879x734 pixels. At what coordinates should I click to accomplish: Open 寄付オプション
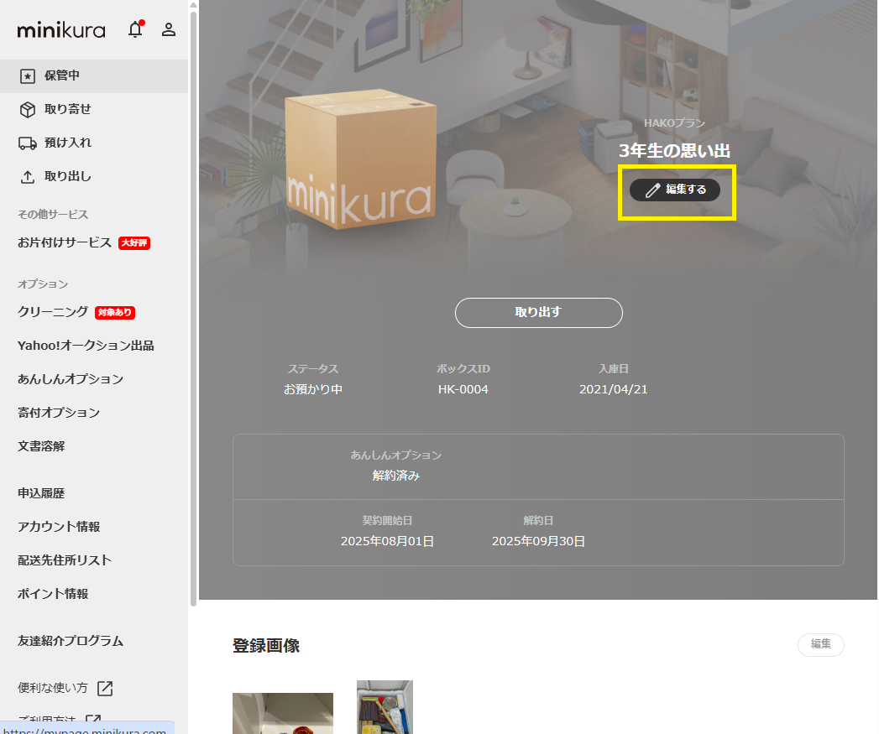point(59,413)
